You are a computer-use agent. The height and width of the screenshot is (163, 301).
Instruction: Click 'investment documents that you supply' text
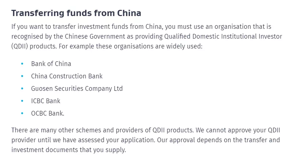click(68, 150)
